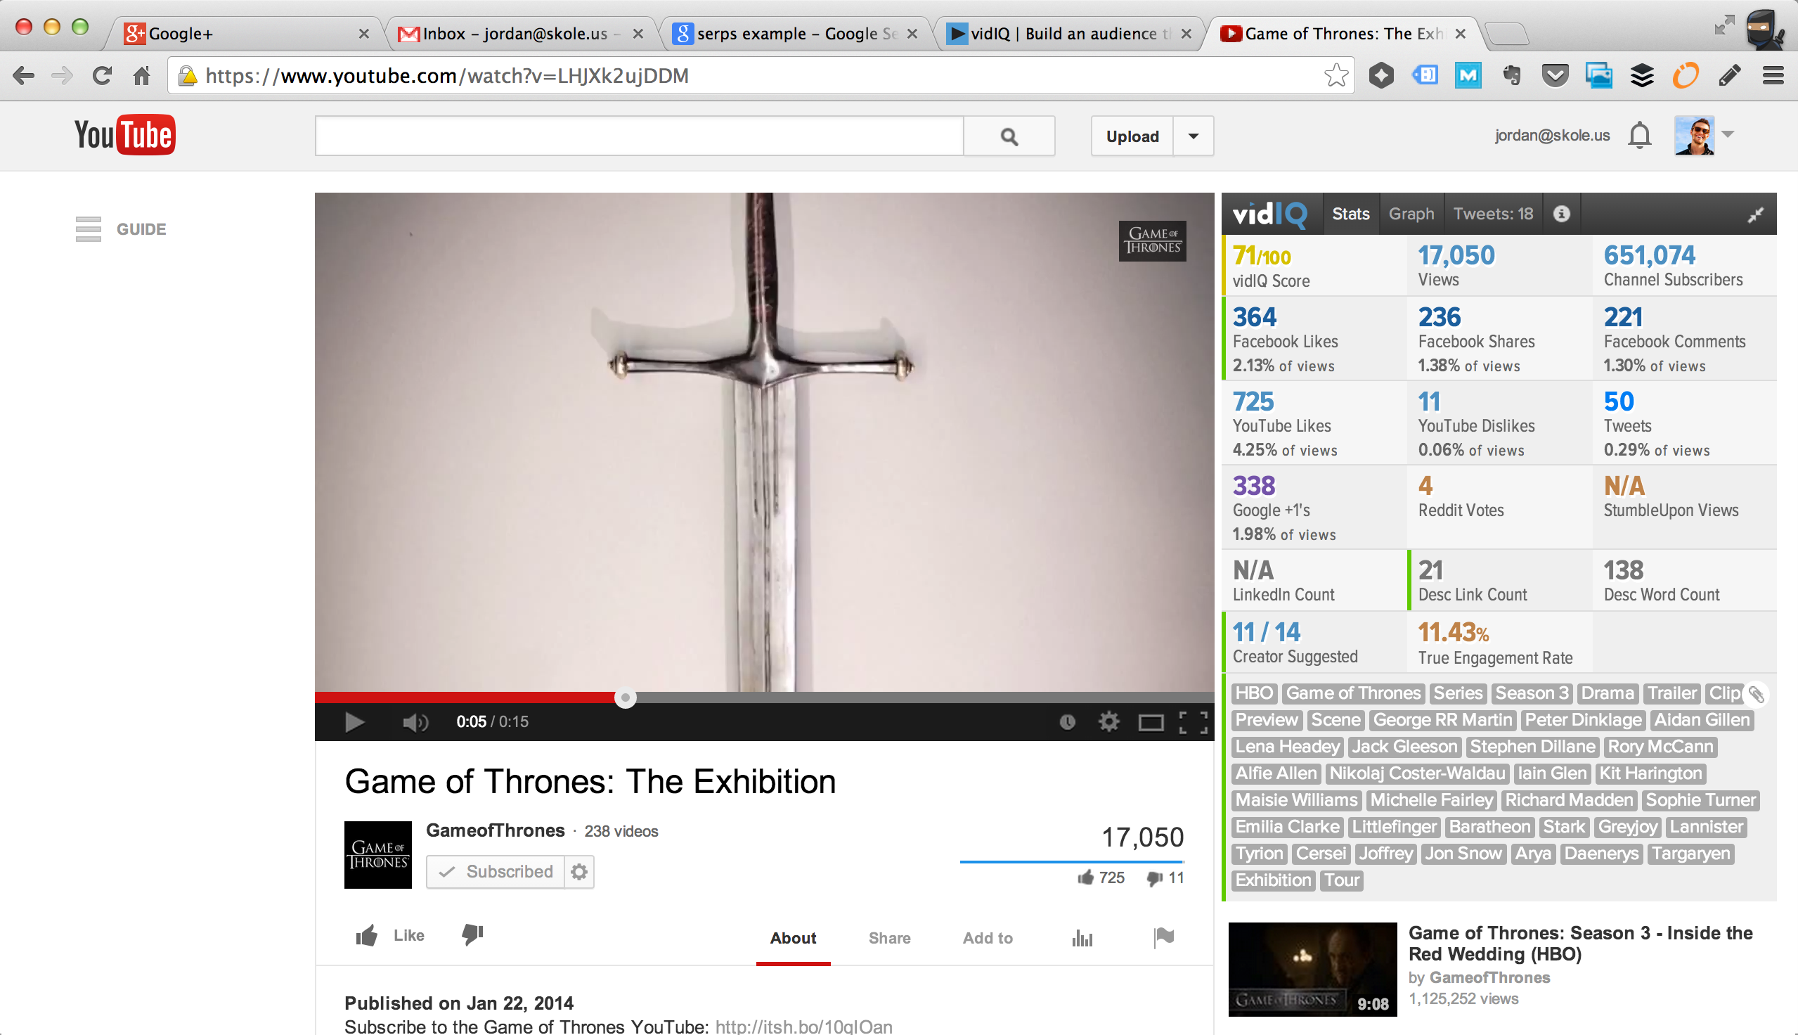Mute the video volume
This screenshot has width=1798, height=1035.
415,722
